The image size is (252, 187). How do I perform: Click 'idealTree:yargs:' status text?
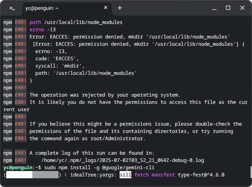(x=93, y=175)
